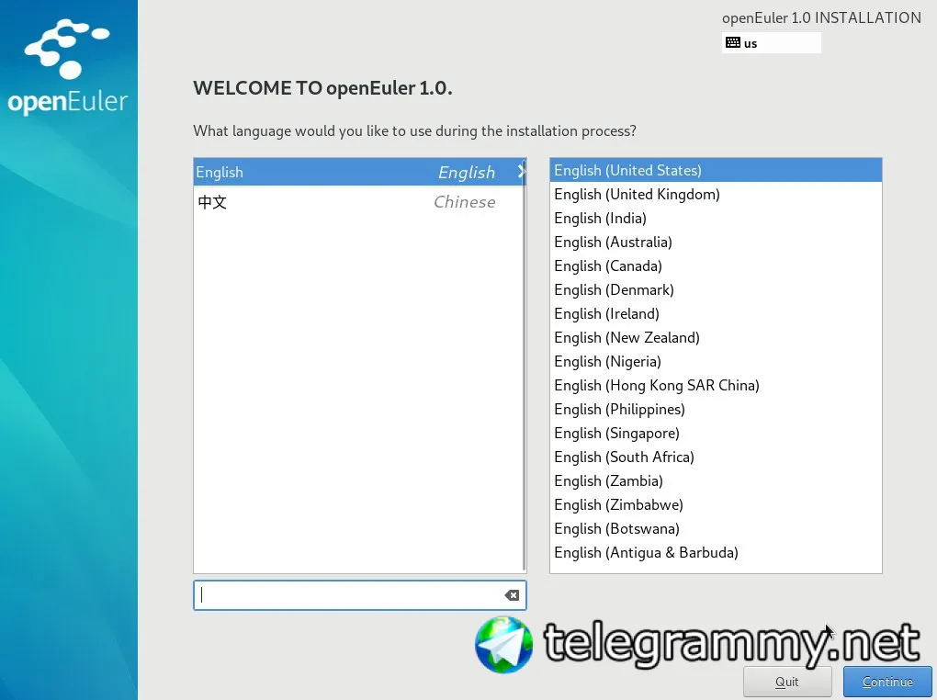Choose English (Ireland) locale
This screenshot has width=937, height=700.
pos(716,314)
